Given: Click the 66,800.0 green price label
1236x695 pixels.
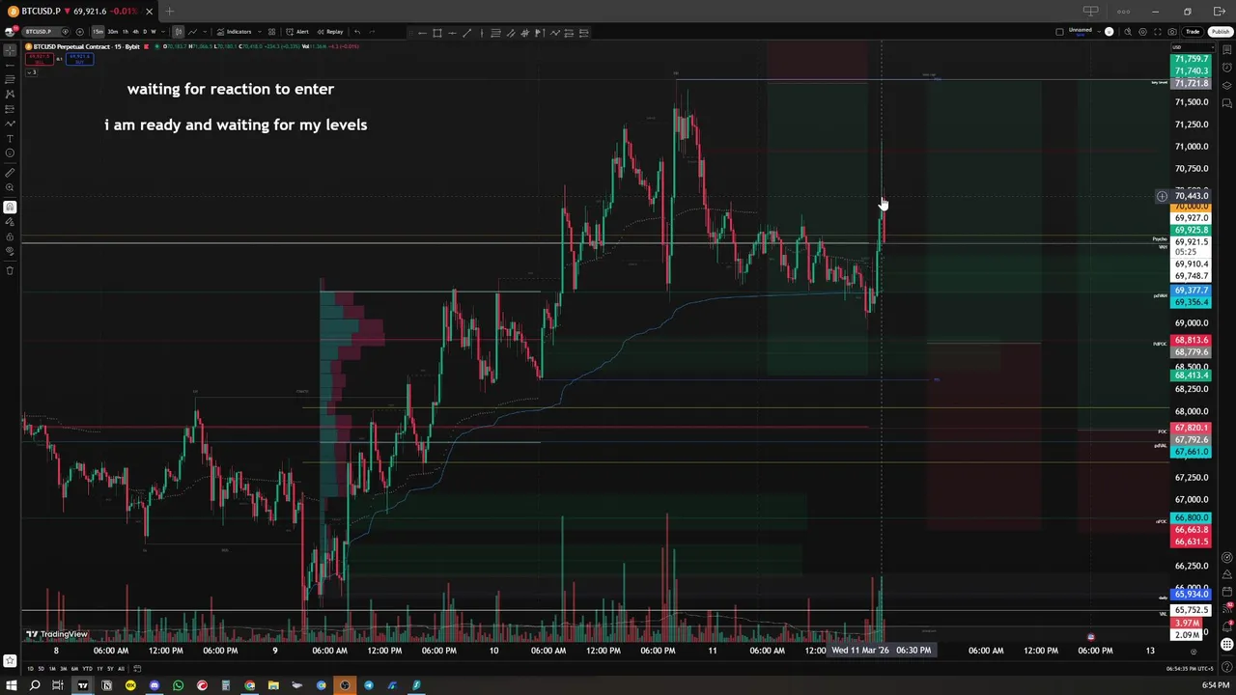Looking at the screenshot, I should 1190,518.
